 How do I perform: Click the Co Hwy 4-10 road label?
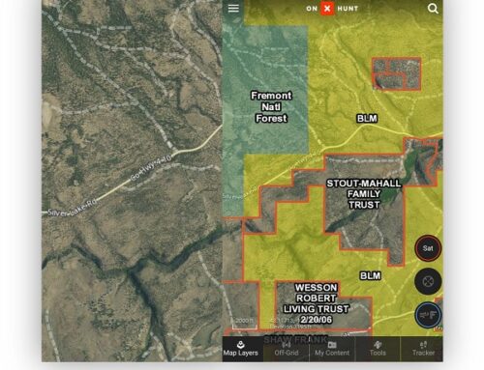tap(150, 168)
